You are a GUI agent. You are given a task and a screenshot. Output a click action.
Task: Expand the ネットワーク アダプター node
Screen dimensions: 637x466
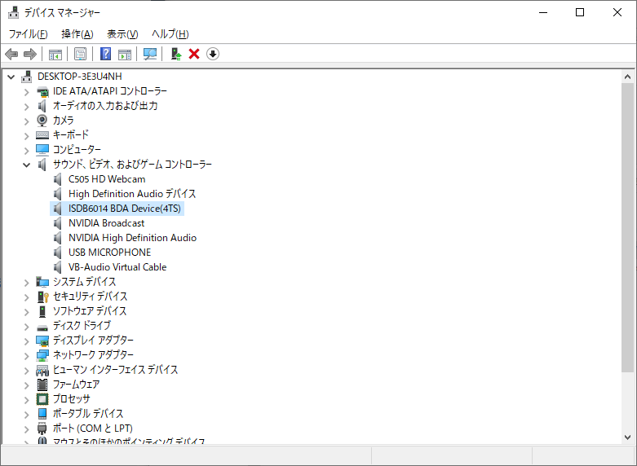[x=27, y=355]
